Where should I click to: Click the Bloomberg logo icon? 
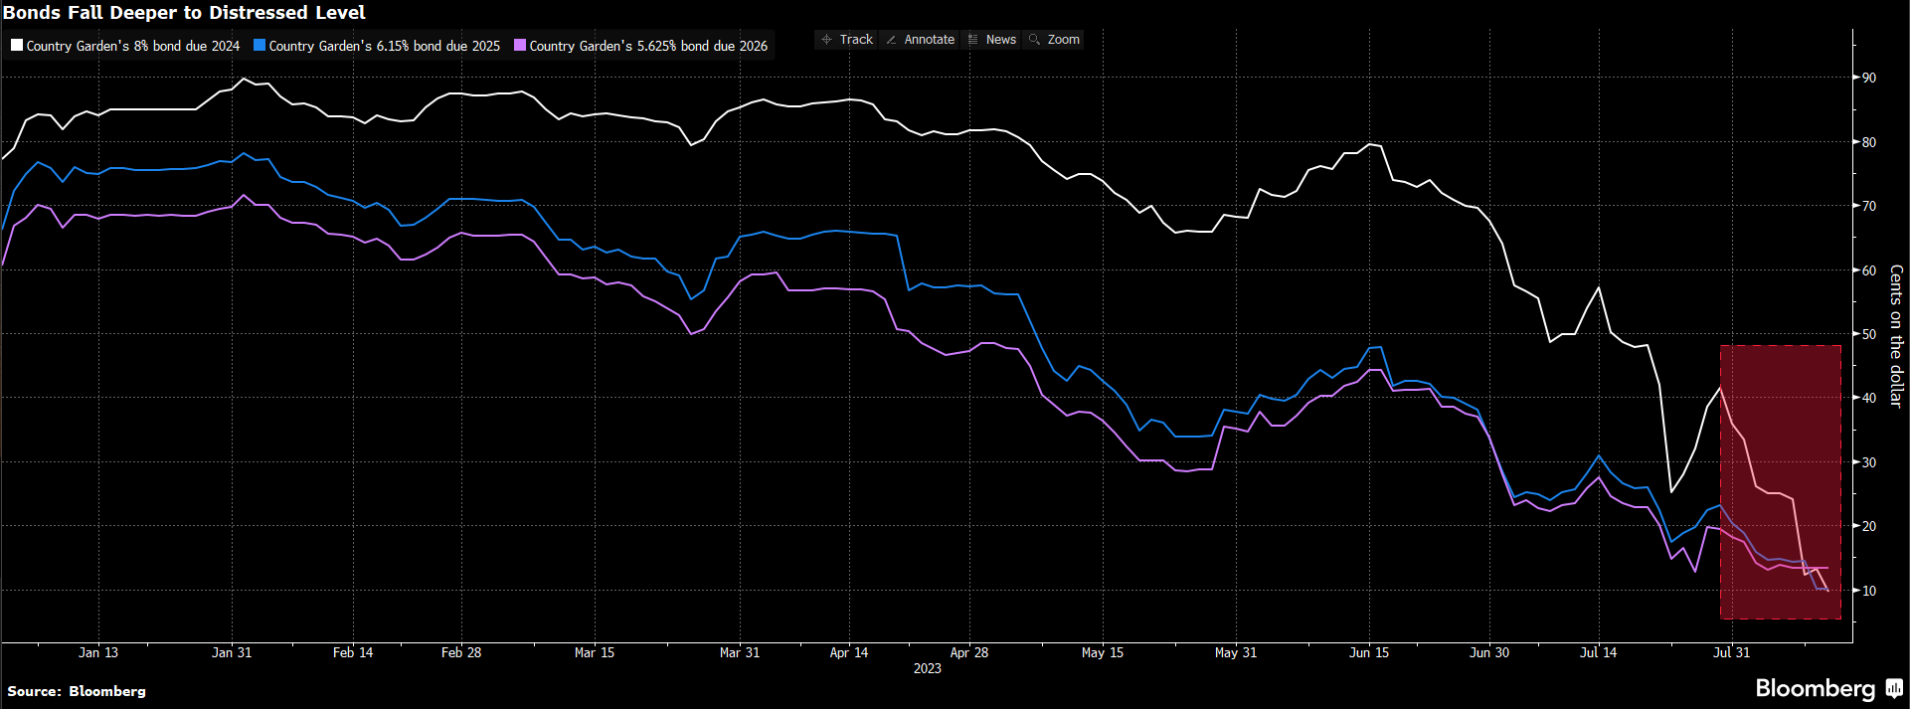tap(1895, 688)
